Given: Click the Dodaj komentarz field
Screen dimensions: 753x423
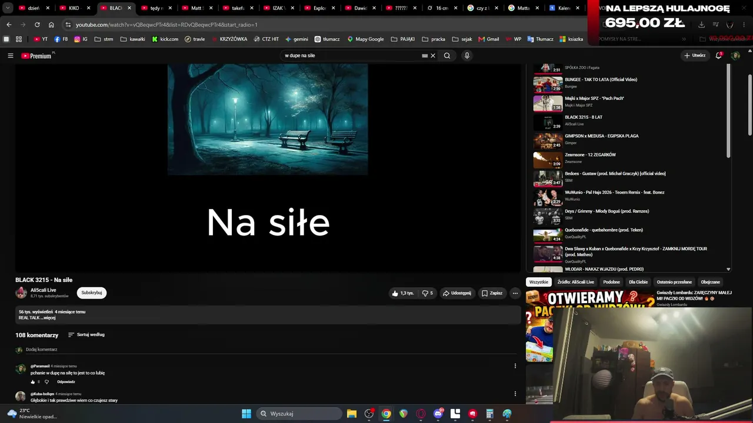Looking at the screenshot, I should coord(271,350).
